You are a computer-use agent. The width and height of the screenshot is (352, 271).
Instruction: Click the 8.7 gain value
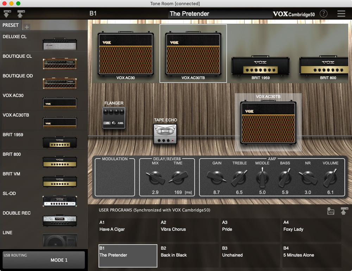pos(216,192)
